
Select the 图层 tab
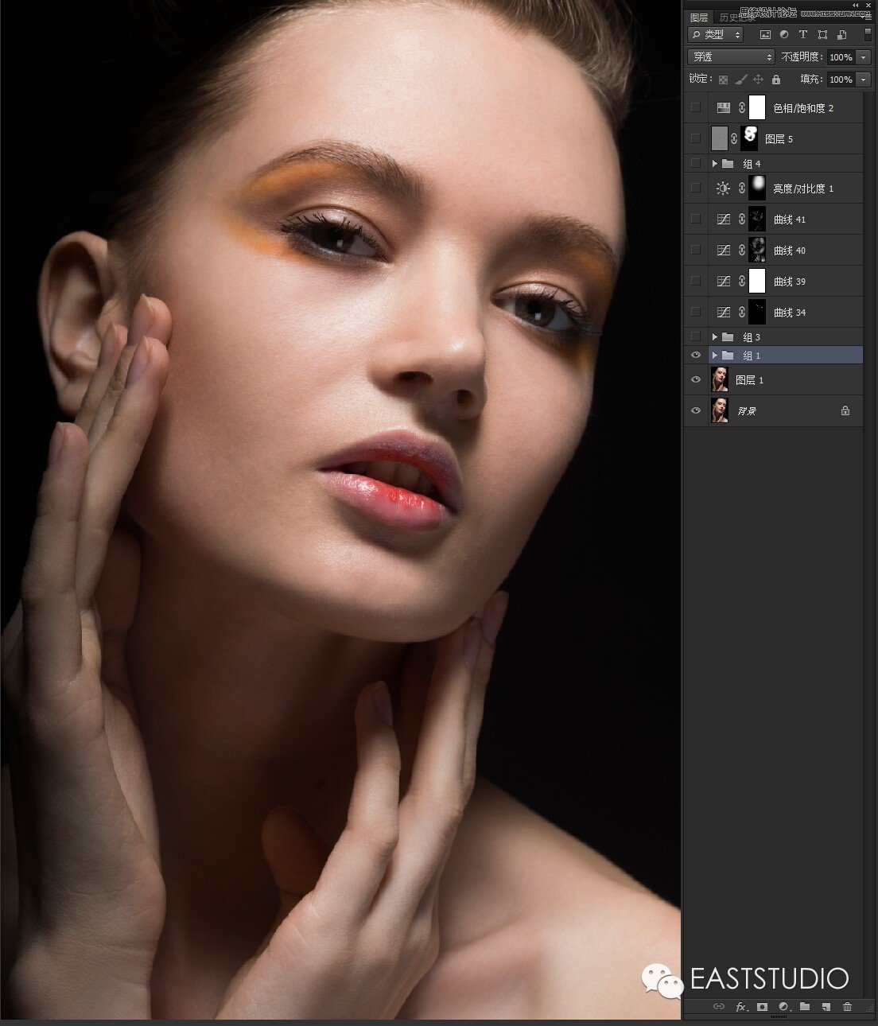pyautogui.click(x=699, y=17)
